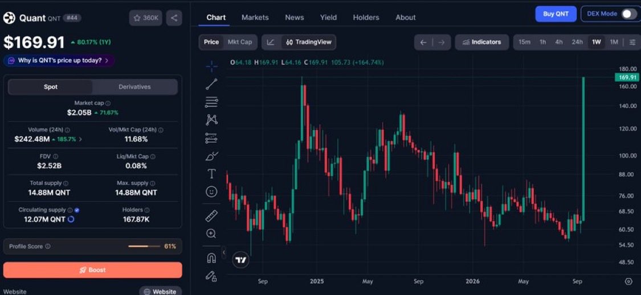Click the $2.05B market cap value

click(79, 112)
